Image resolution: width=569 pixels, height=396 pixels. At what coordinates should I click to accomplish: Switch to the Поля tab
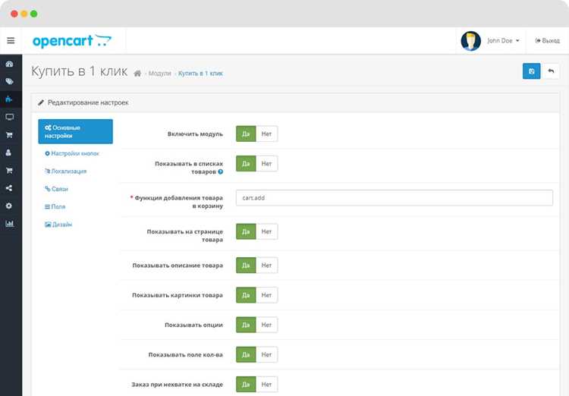pos(55,206)
